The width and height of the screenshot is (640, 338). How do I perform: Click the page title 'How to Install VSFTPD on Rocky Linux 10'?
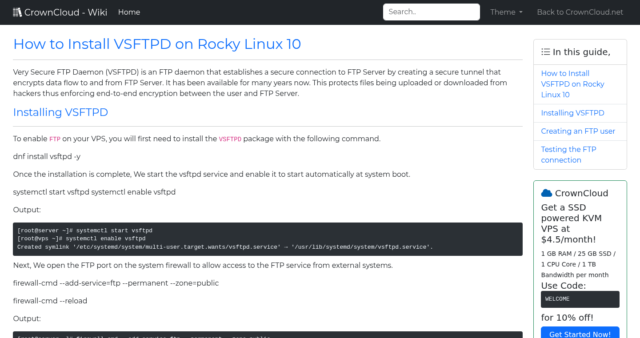click(157, 44)
